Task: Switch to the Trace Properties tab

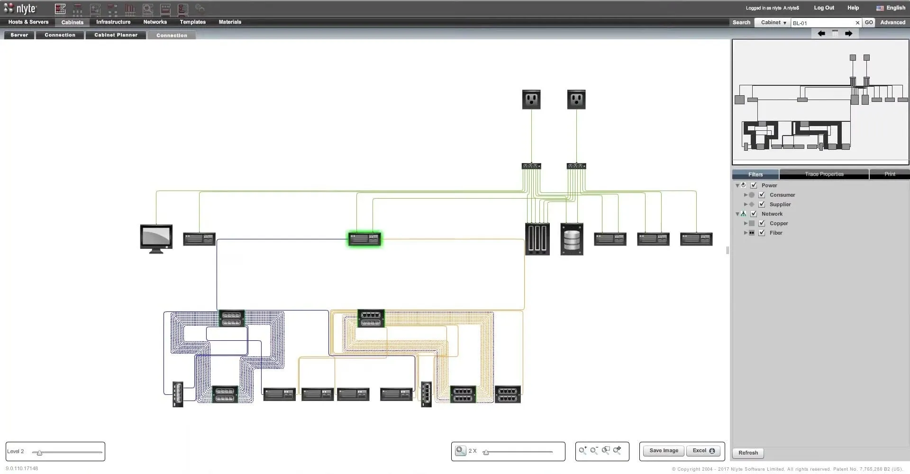Action: point(824,174)
